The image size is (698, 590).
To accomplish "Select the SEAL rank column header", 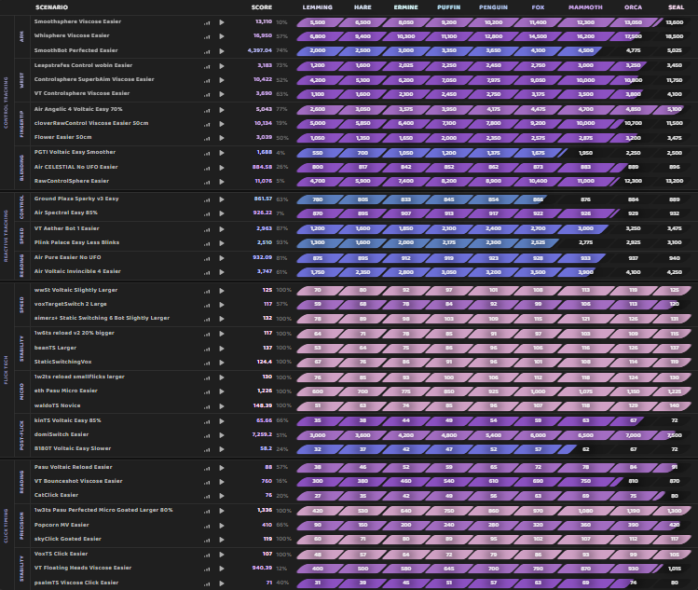I will pos(676,7).
